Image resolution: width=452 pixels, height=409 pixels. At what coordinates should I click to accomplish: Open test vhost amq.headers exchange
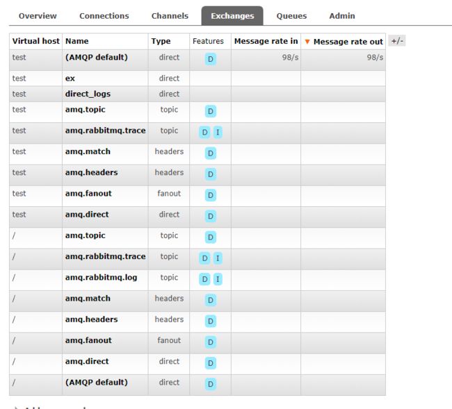point(92,172)
